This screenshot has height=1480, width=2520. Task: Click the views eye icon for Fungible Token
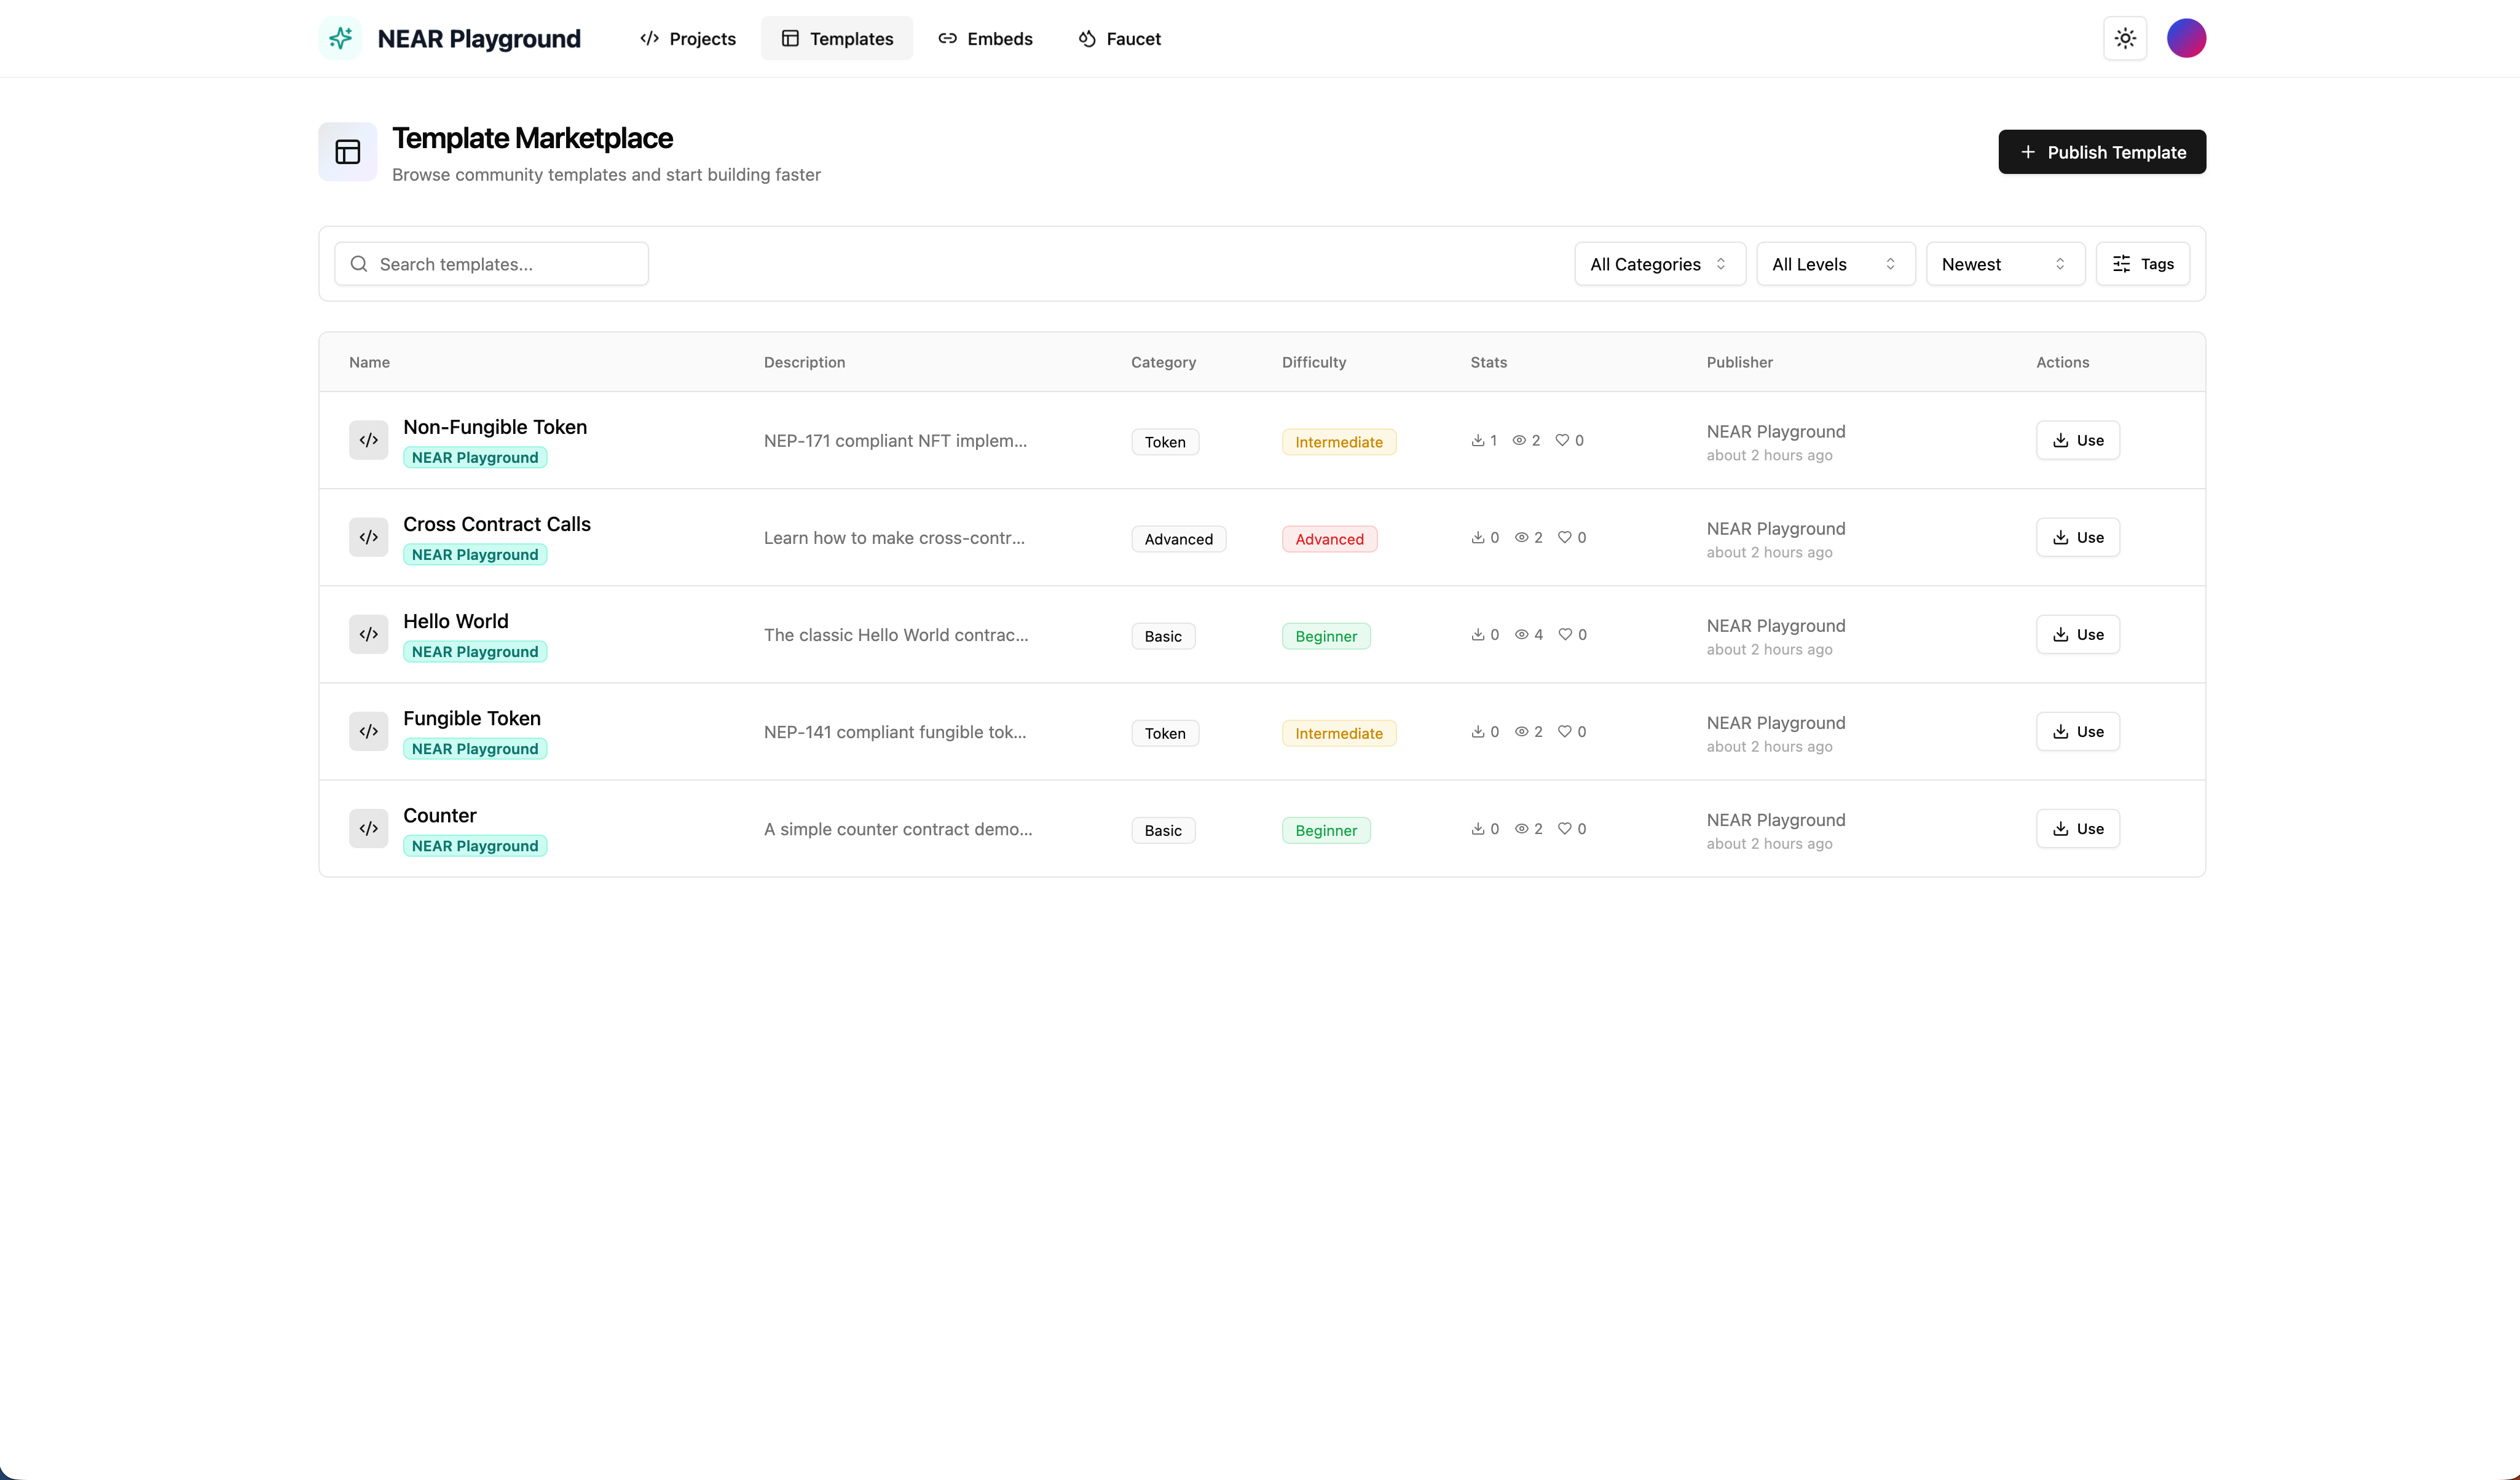1522,731
